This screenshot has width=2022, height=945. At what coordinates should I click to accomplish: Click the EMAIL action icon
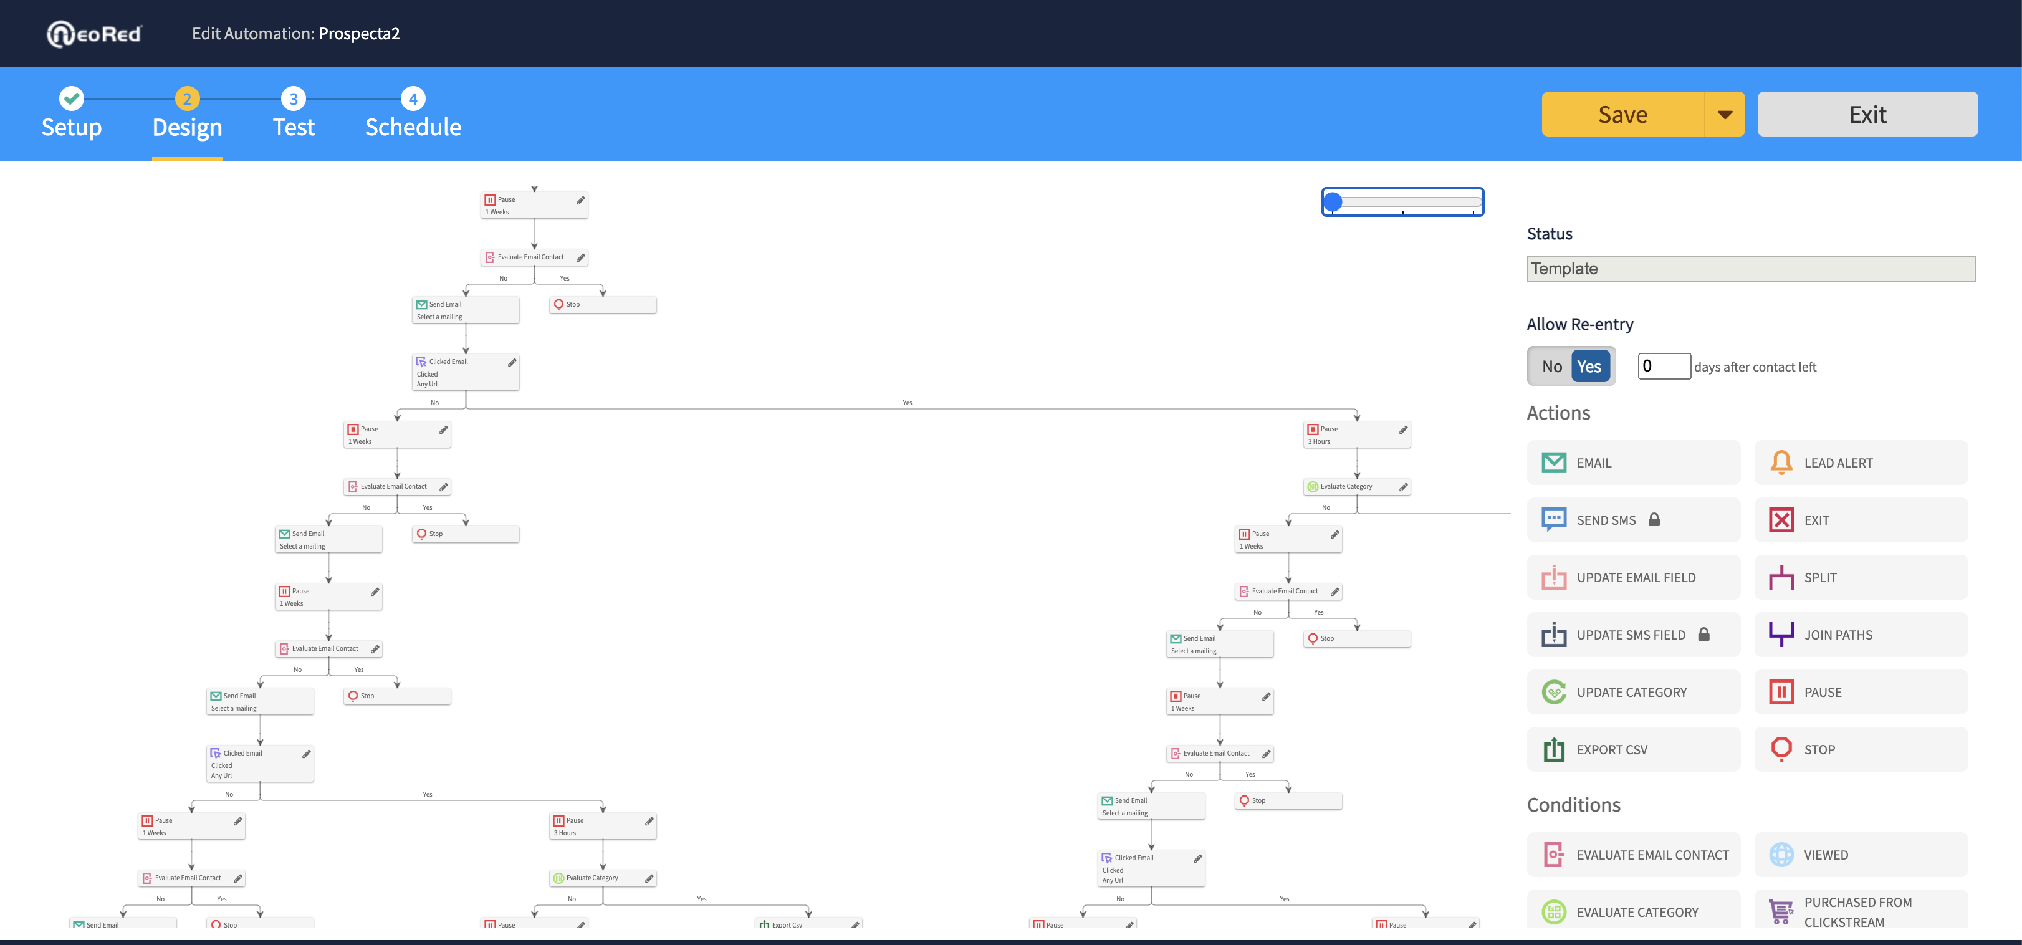click(1553, 461)
